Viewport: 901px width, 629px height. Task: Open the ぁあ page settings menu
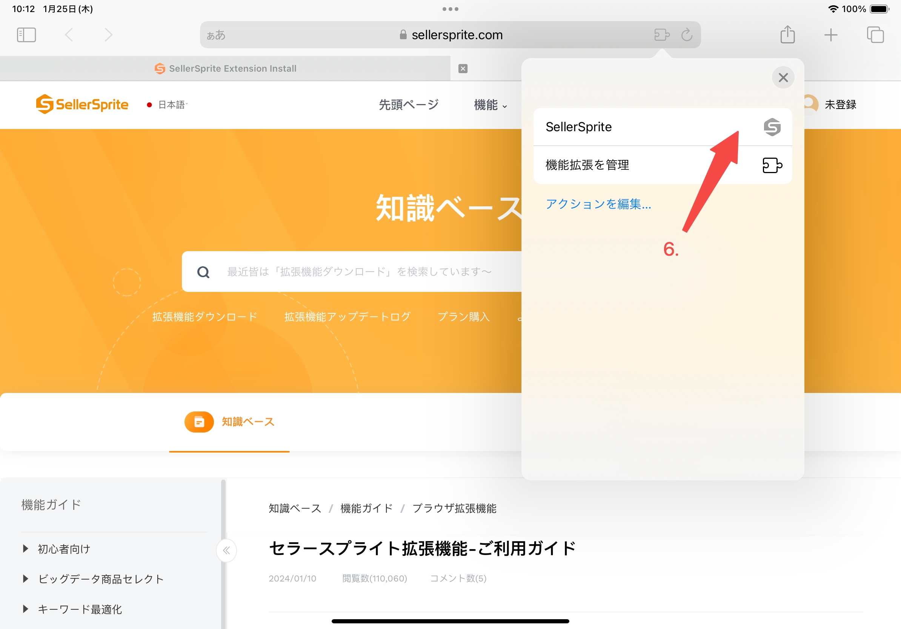216,35
